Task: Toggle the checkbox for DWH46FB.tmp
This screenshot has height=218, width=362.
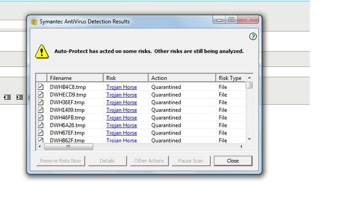Action: [x=41, y=117]
